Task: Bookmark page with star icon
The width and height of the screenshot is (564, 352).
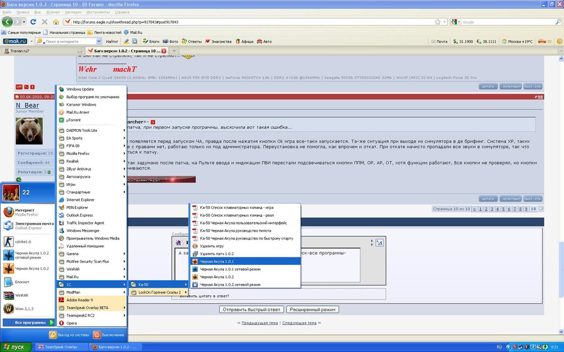Action: (x=438, y=22)
